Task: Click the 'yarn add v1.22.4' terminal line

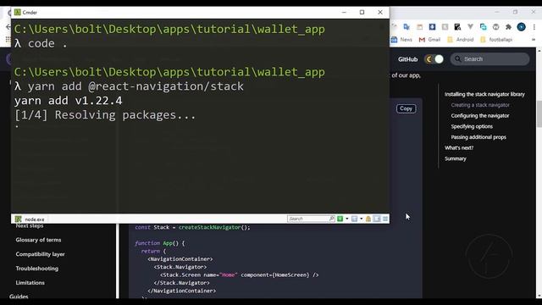Action: click(x=68, y=101)
